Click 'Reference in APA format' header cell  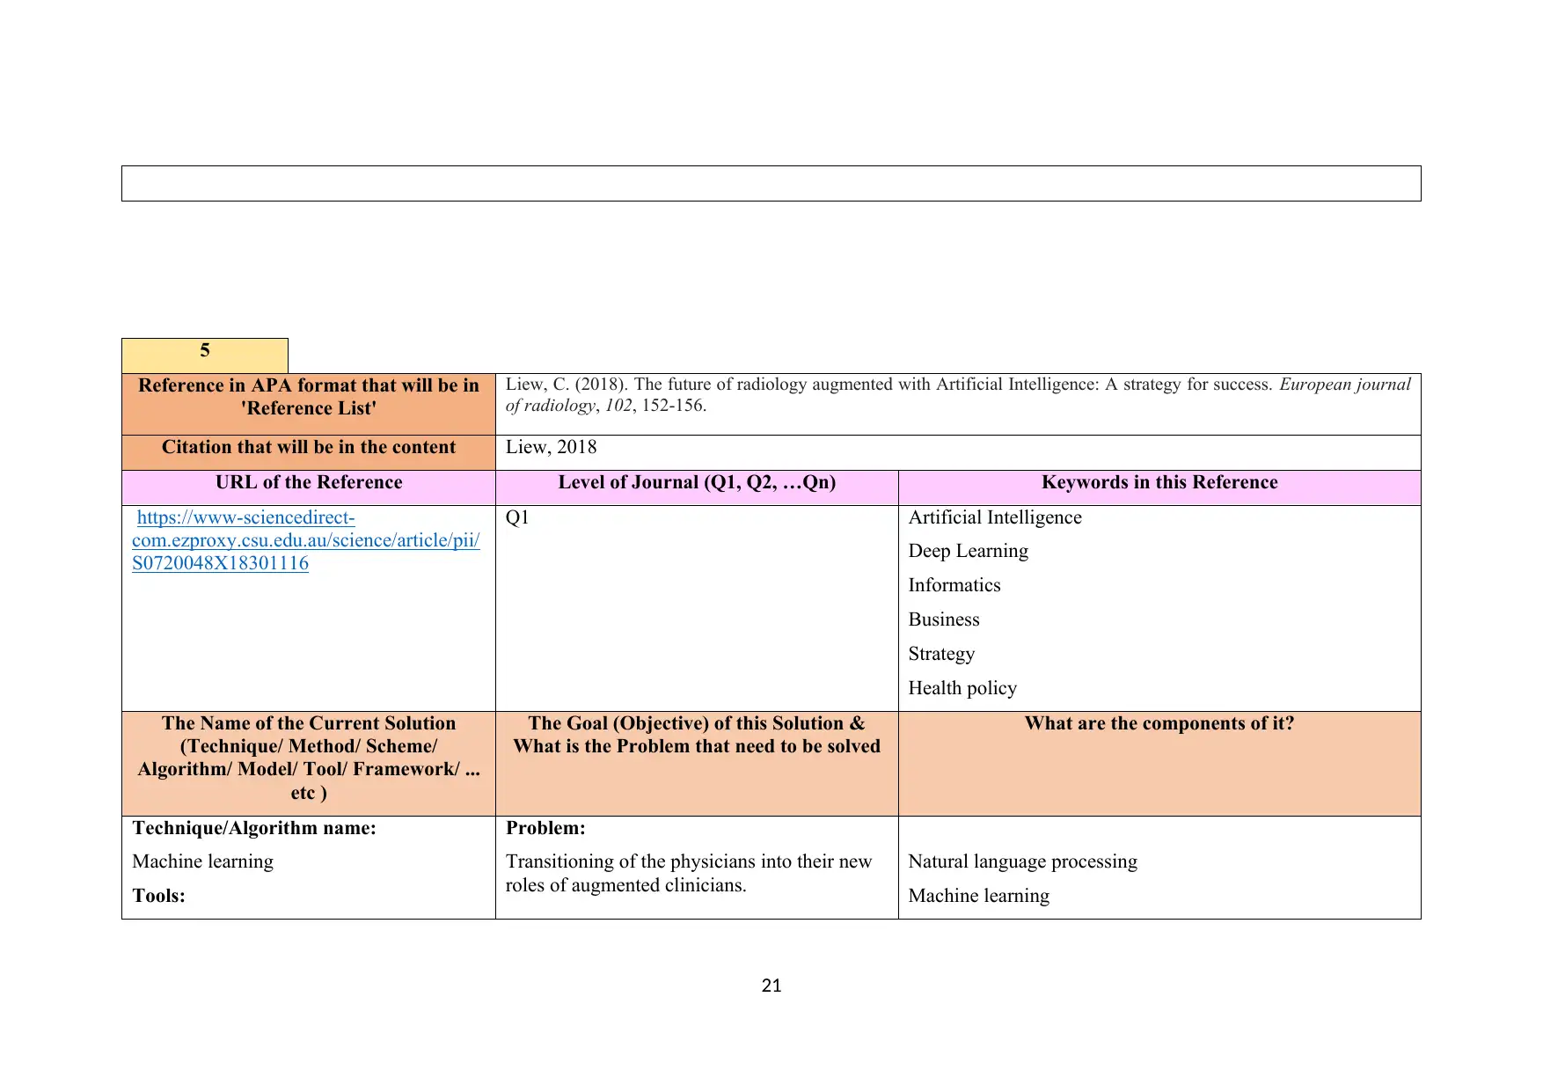[309, 404]
